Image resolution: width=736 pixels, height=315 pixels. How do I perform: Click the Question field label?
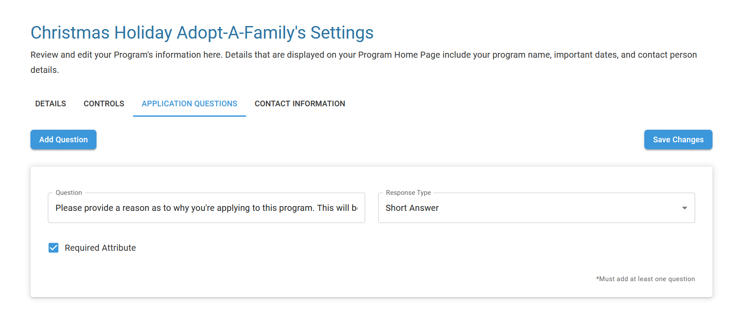click(x=69, y=193)
